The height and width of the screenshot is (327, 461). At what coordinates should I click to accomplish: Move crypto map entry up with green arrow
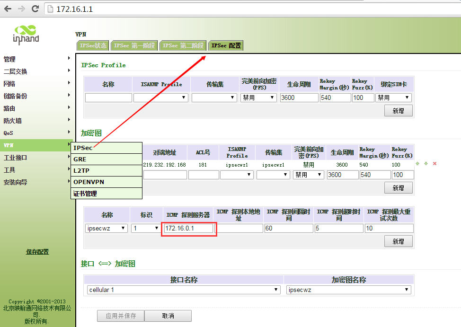pyautogui.click(x=417, y=164)
